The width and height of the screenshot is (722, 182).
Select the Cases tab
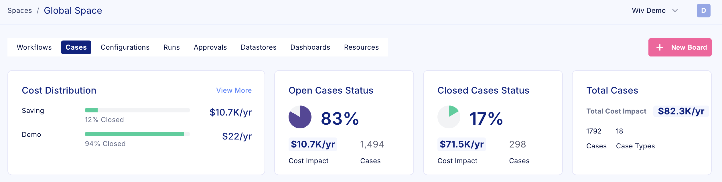tap(76, 47)
